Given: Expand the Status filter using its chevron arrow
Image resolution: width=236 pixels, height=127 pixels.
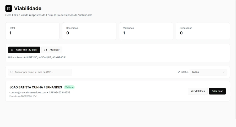Looking at the screenshot, I should pos(224,72).
